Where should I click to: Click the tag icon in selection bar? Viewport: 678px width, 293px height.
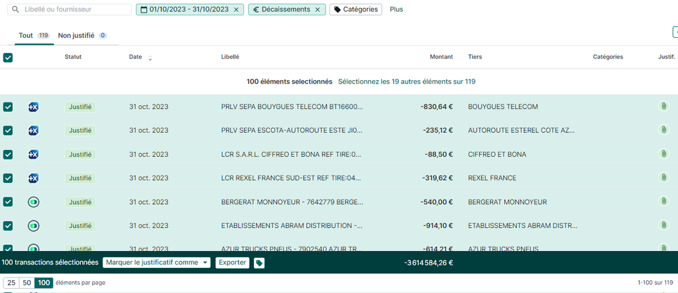coord(260,263)
